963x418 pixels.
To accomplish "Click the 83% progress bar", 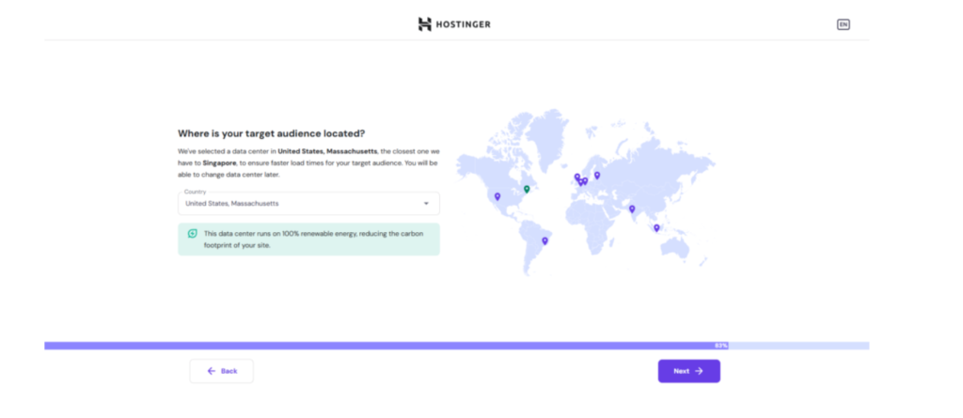I will (456, 346).
